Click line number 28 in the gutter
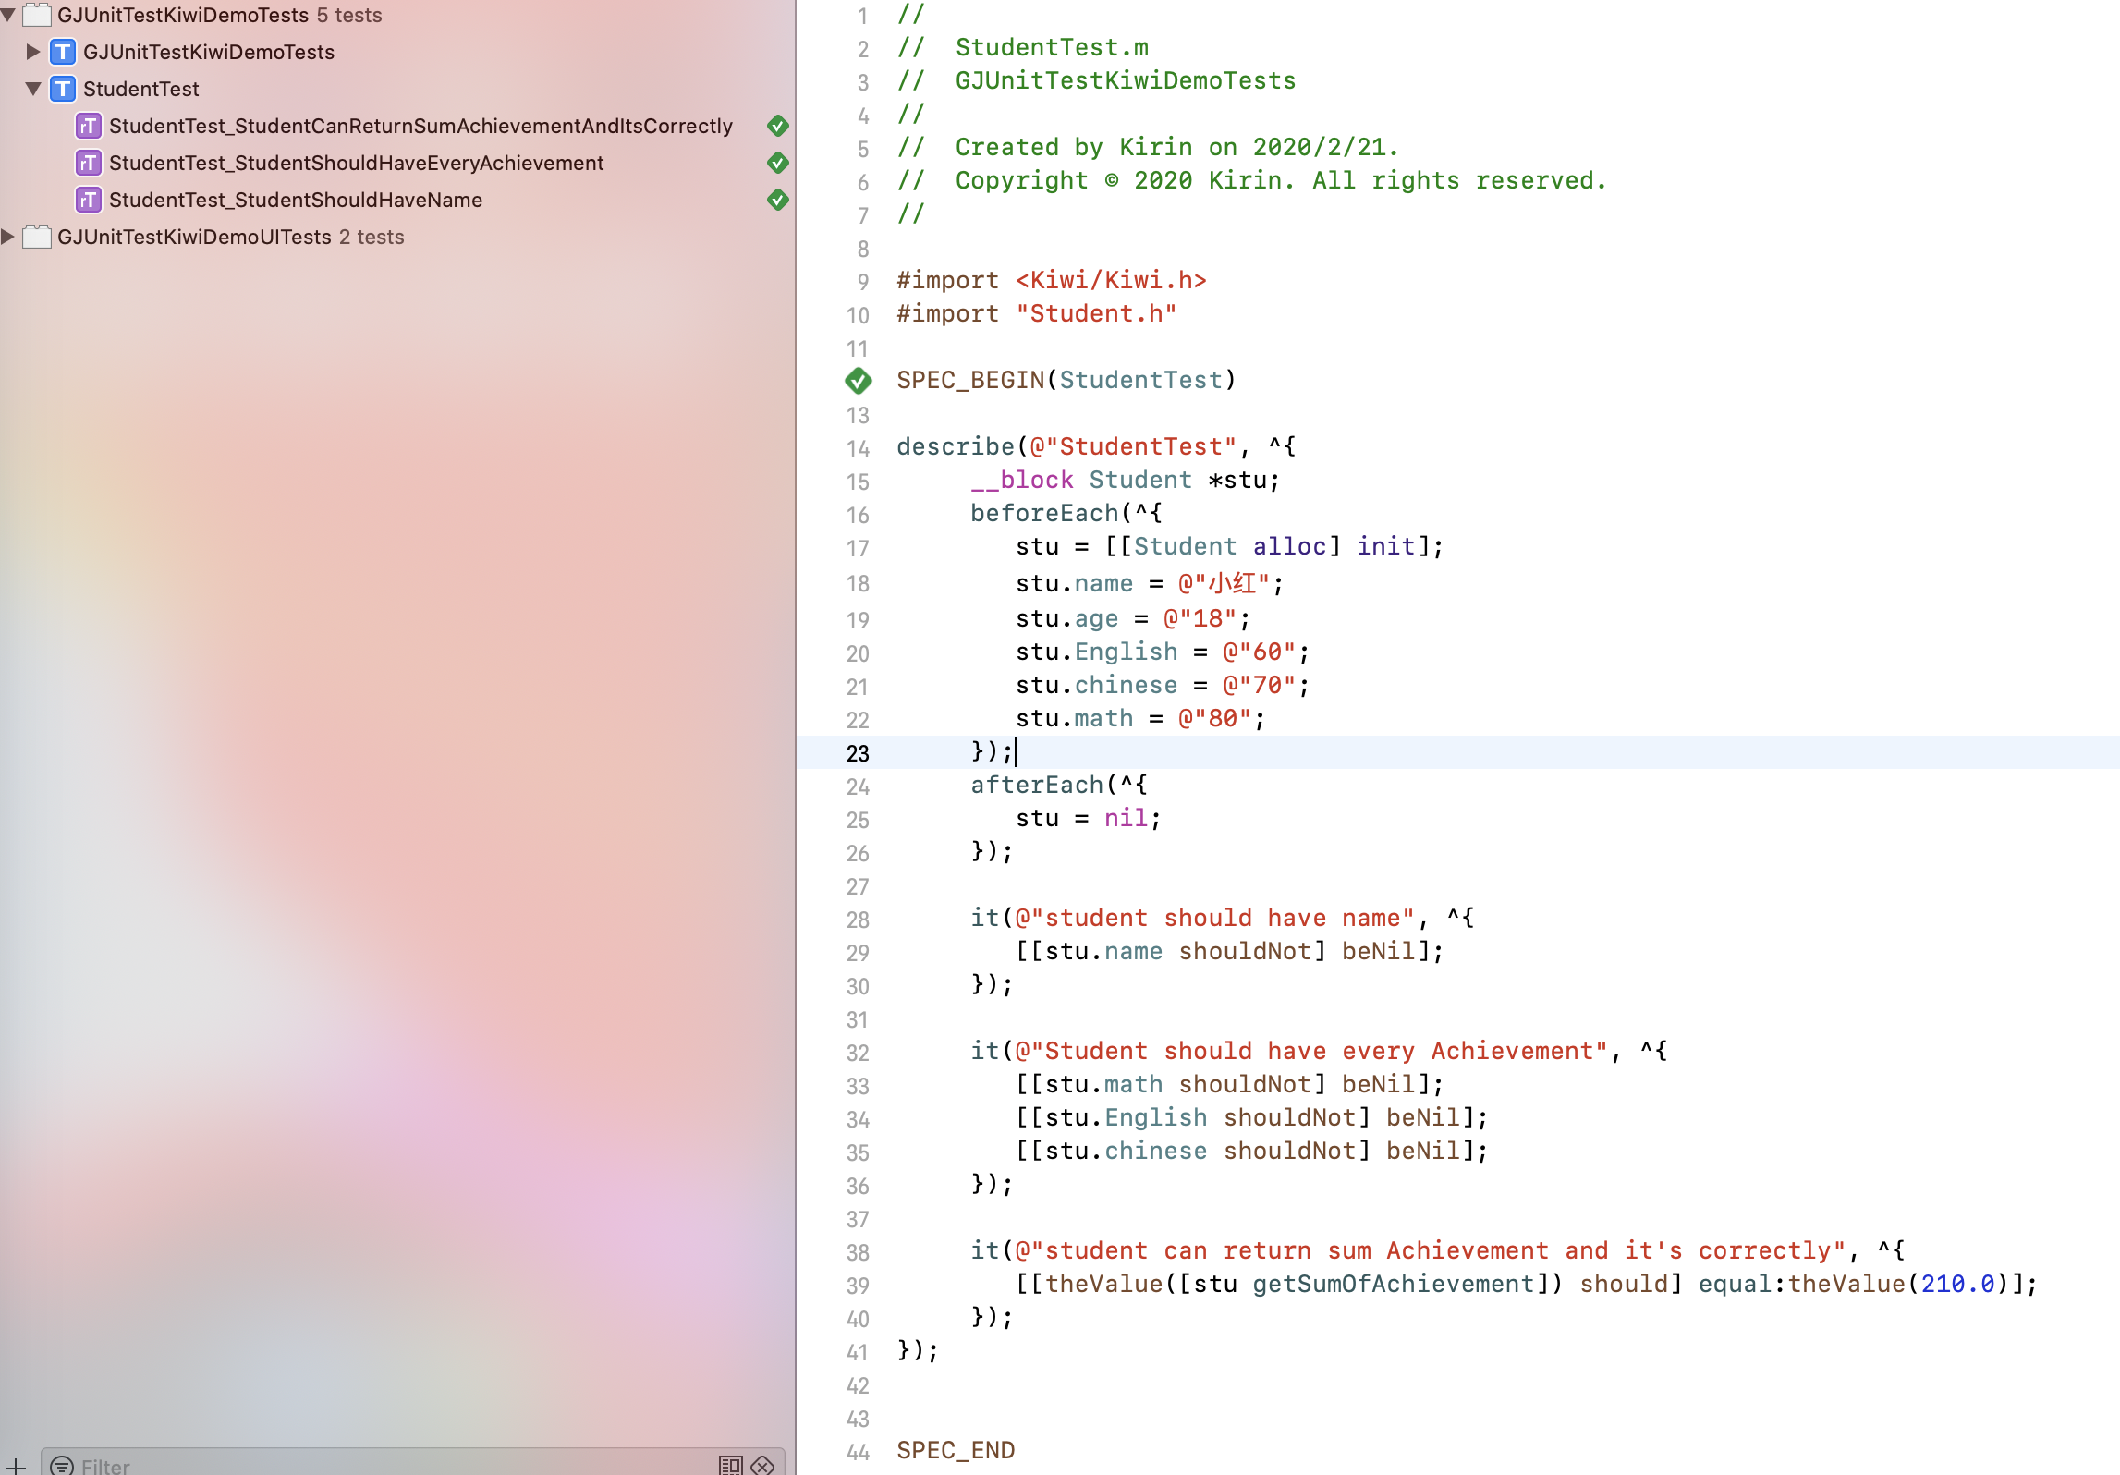Image resolution: width=2120 pixels, height=1475 pixels. [857, 920]
